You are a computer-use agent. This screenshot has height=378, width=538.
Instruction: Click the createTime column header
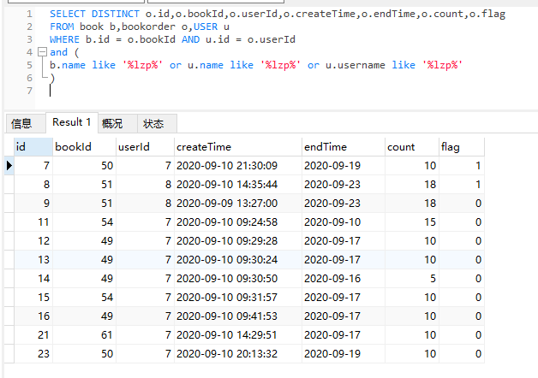238,147
